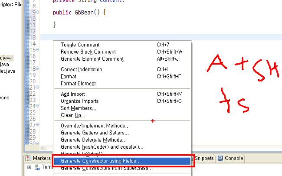Click the horizontal scrollbar left arrow
The width and height of the screenshot is (282, 176).
(x=43, y=148)
